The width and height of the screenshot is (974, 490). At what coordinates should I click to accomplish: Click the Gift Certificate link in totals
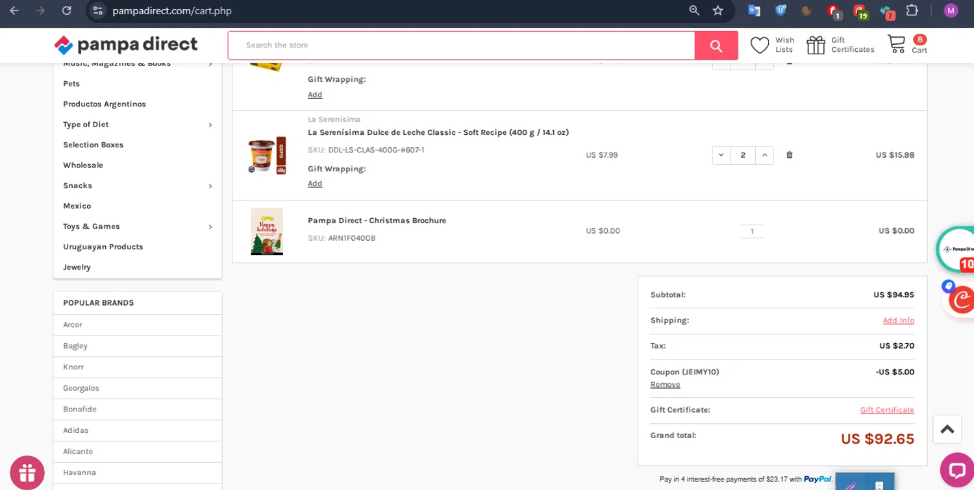[887, 410]
